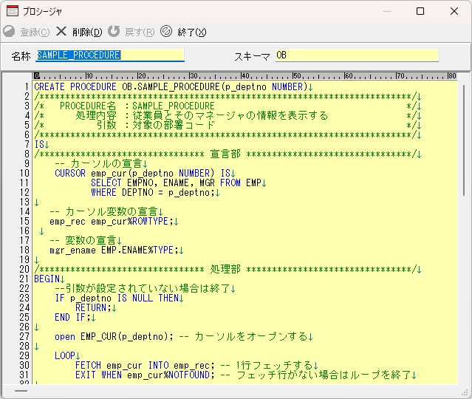Click comment '-- 変数の宣言'

(x=83, y=240)
